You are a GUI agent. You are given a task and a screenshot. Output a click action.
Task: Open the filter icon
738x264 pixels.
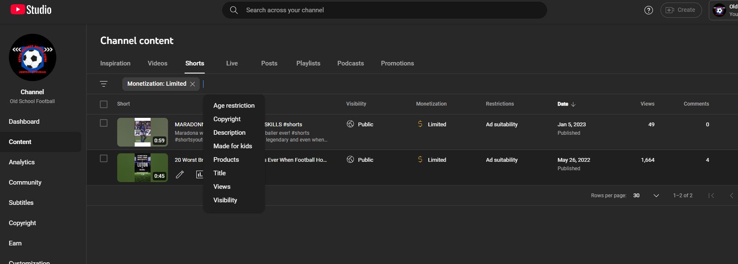pyautogui.click(x=104, y=84)
